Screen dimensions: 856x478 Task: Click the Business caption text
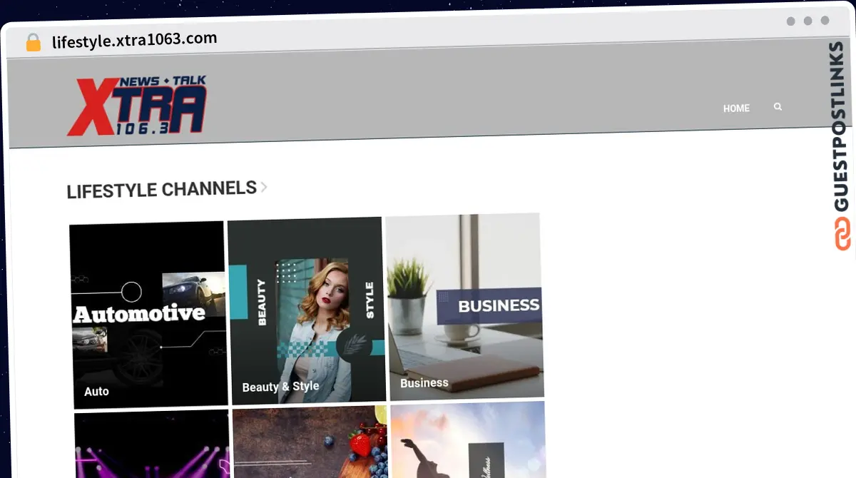424,383
